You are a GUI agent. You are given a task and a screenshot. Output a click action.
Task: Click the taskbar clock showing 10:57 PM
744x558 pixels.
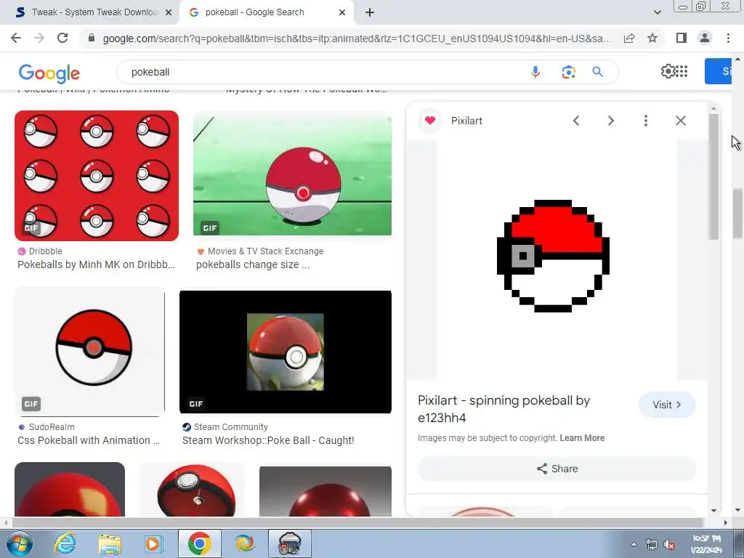tap(706, 543)
